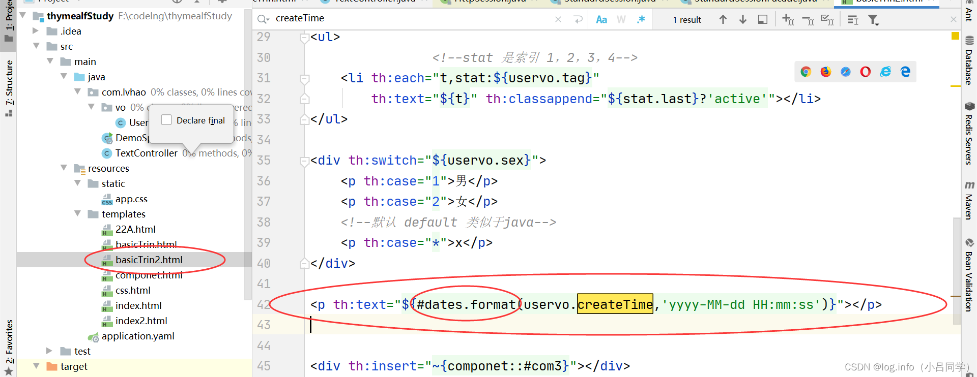The height and width of the screenshot is (377, 977).
Task: Go to previous occurrence arrow
Action: (723, 19)
